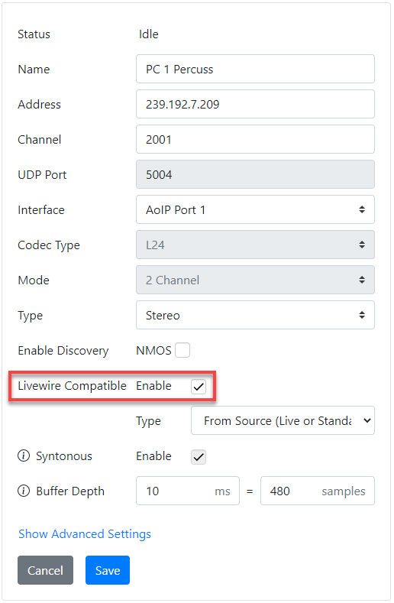Toggle the Syntonous Enable checkbox
The image size is (394, 603).
(199, 457)
